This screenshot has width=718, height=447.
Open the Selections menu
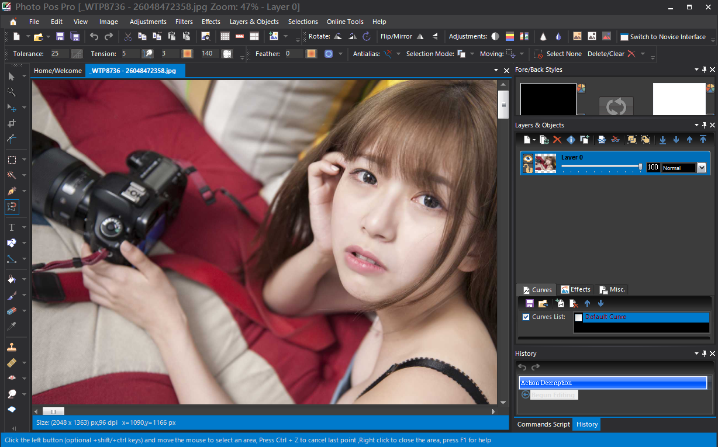tap(303, 22)
